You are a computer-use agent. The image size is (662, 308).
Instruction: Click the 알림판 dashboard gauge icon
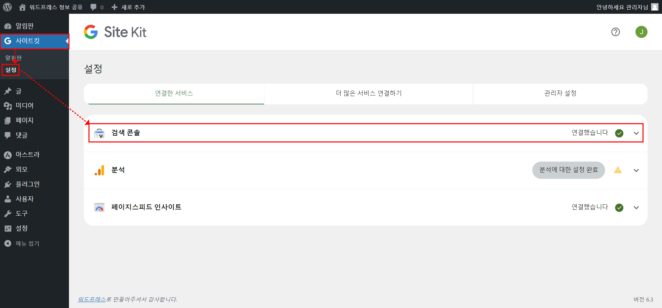[x=8, y=26]
